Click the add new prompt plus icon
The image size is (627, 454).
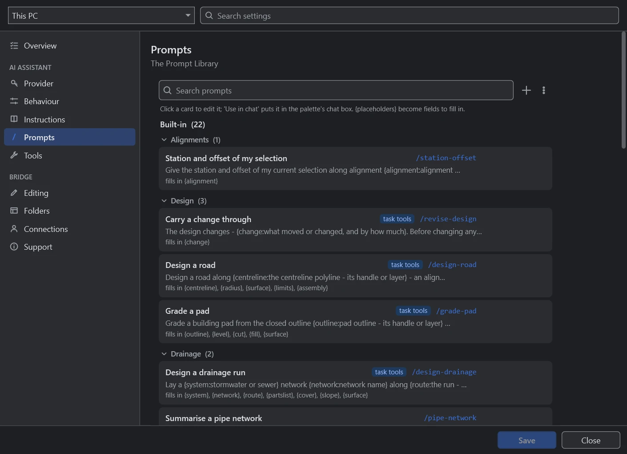pos(526,90)
